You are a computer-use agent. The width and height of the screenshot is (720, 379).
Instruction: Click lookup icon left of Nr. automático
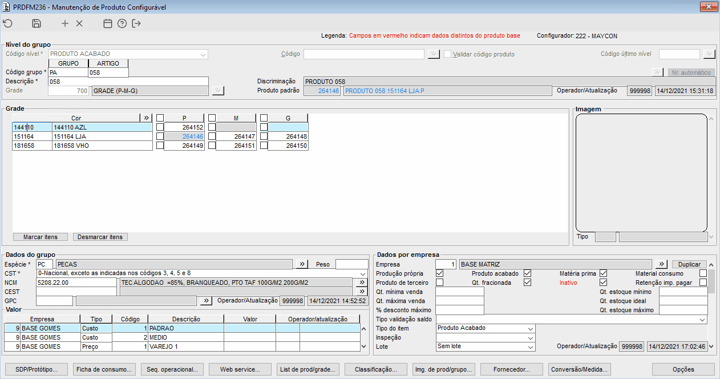pyautogui.click(x=658, y=72)
